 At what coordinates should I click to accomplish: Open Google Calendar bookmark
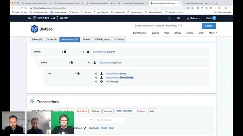pos(58,12)
